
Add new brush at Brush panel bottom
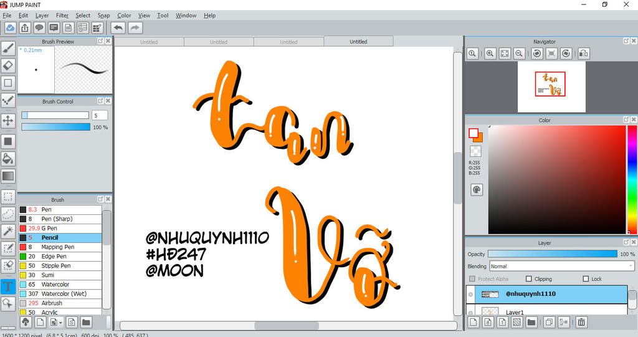tap(40, 322)
